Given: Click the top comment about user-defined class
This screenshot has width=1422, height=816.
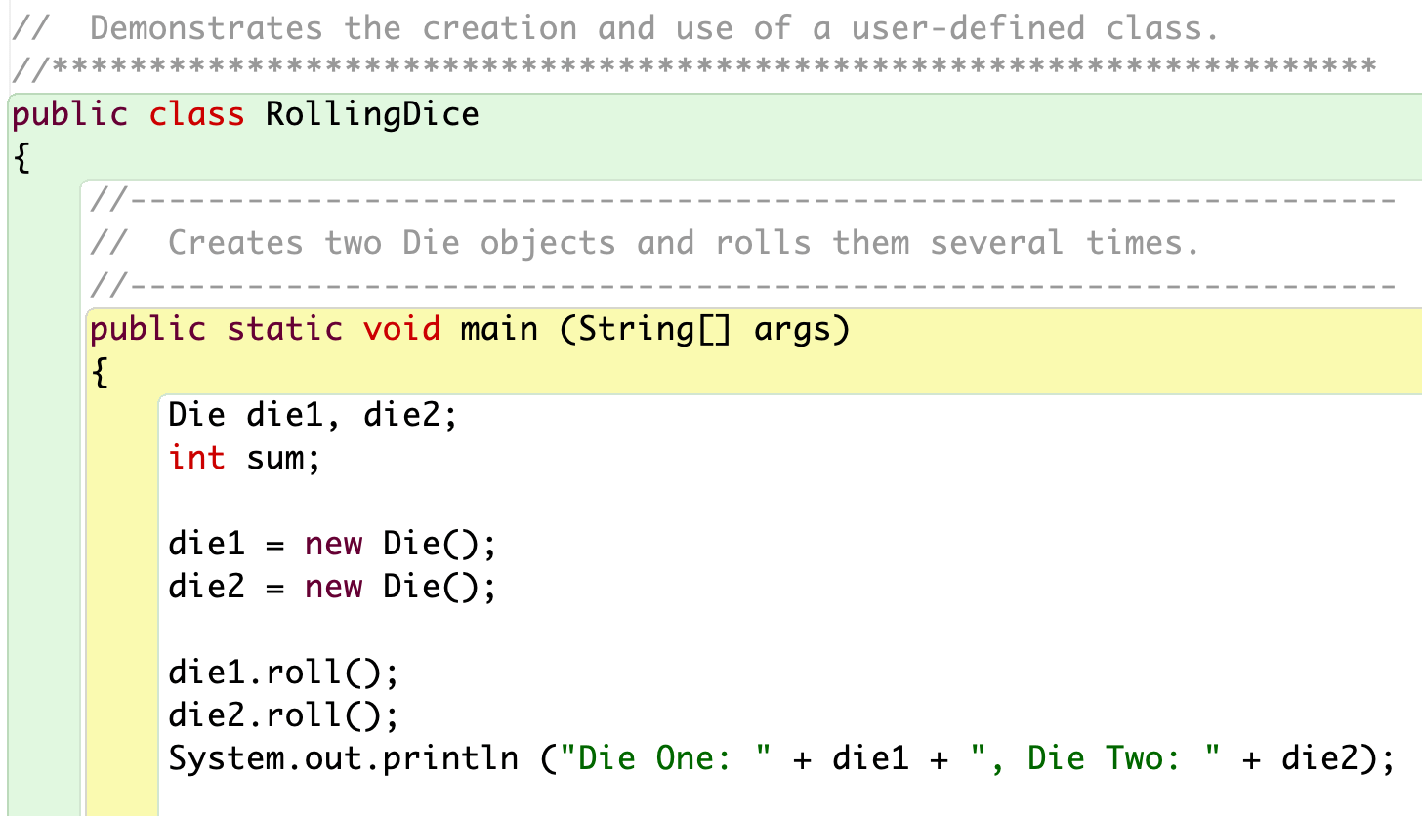Looking at the screenshot, I should tap(615, 26).
